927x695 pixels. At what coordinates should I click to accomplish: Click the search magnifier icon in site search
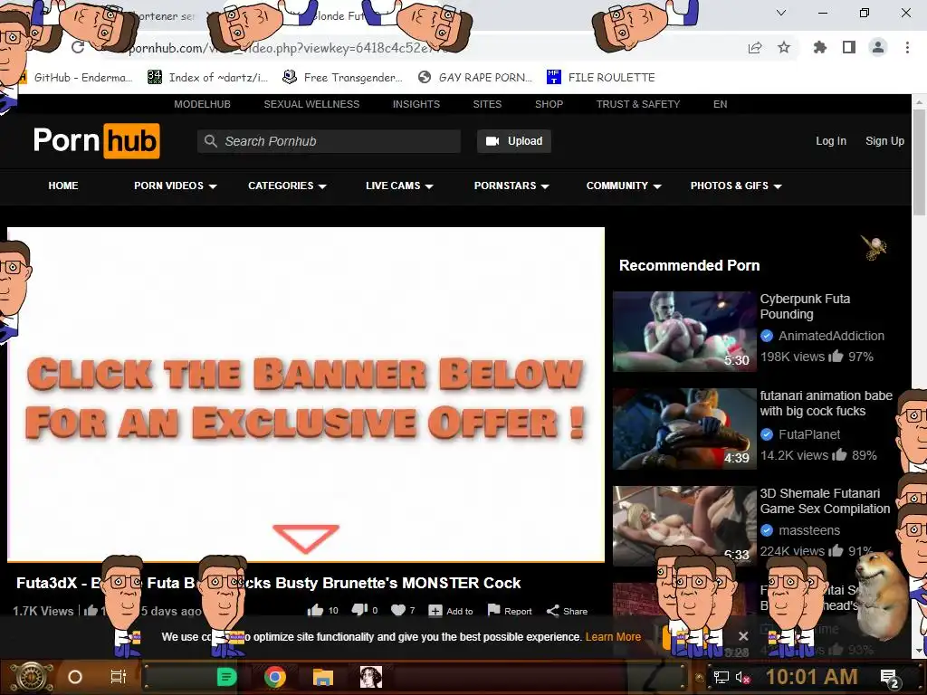[x=210, y=141]
